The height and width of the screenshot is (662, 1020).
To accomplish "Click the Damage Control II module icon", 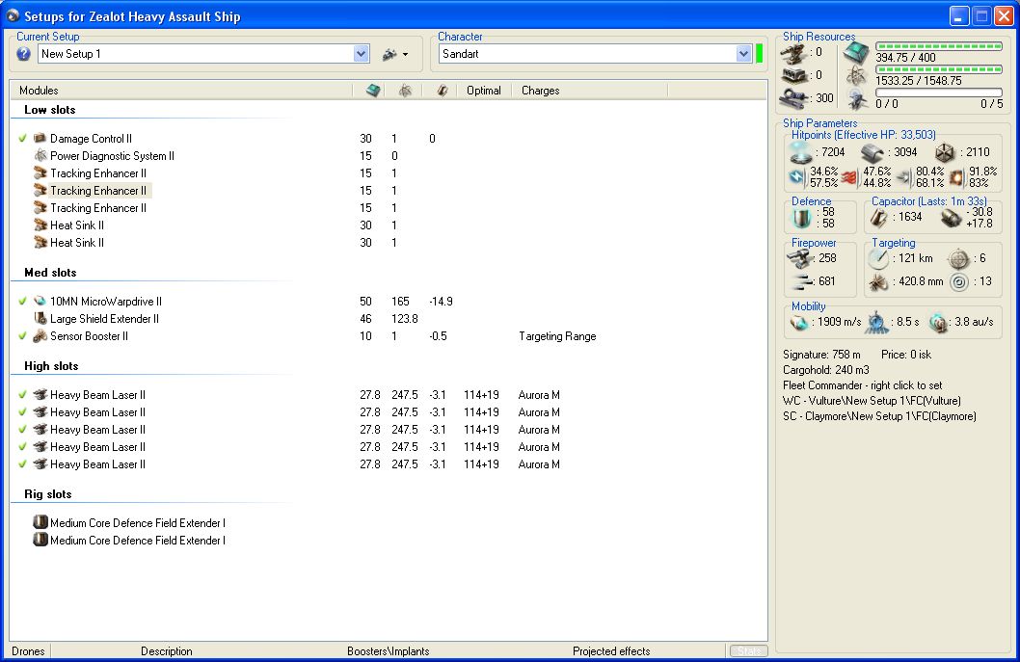I will point(40,139).
